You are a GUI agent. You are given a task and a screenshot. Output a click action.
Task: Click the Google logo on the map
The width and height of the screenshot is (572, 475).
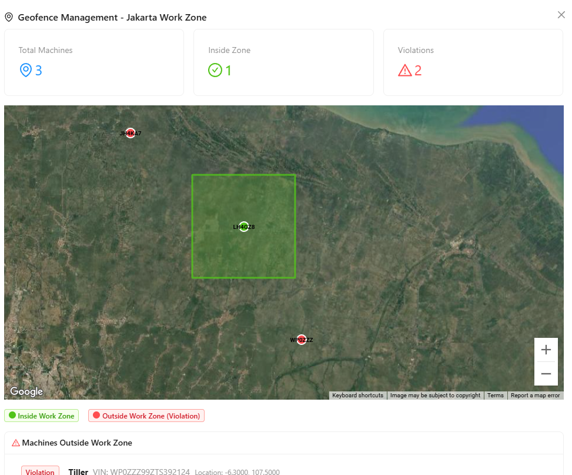click(26, 391)
